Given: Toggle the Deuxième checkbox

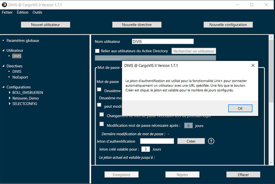Looking at the screenshot, I should (x=99, y=89).
